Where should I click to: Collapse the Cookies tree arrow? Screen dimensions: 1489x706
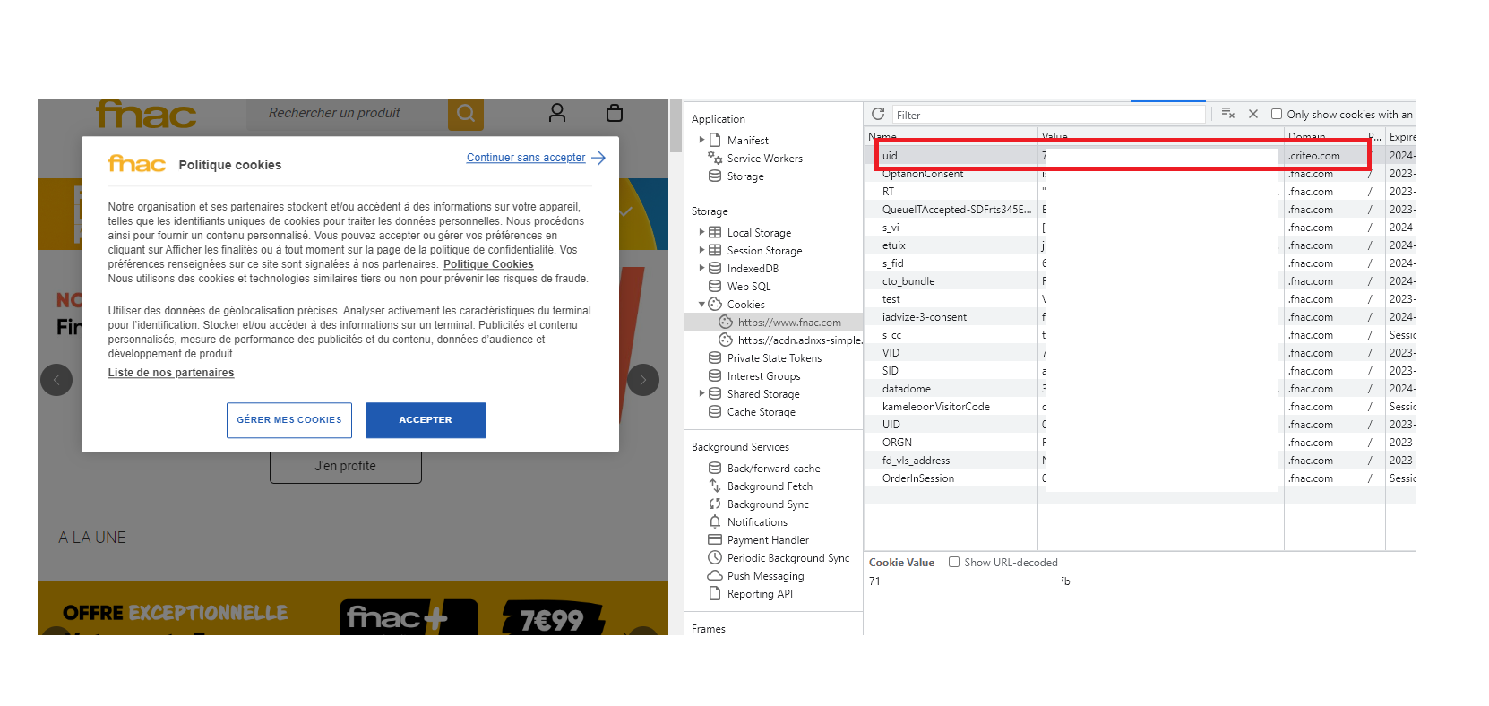(x=701, y=304)
